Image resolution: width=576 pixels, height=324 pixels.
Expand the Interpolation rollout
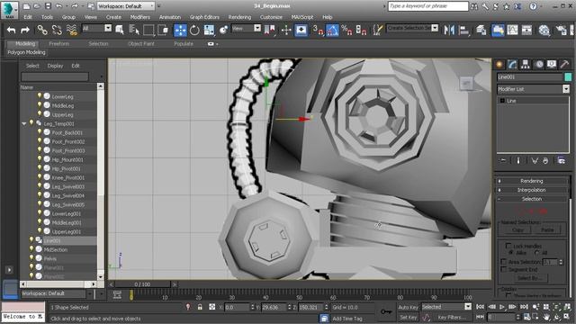532,190
